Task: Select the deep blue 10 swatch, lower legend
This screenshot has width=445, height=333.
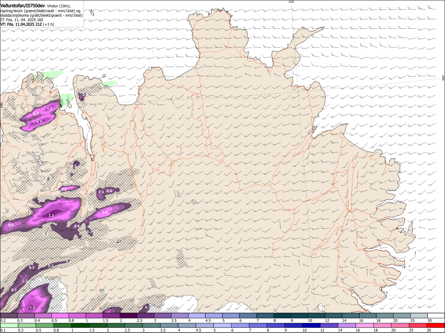Action: [311, 326]
